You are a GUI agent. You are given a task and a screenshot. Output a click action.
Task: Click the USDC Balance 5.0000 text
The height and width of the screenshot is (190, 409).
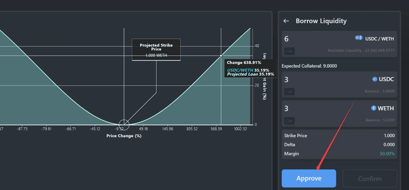[380, 91]
